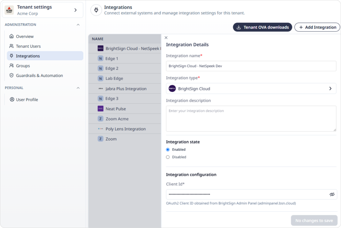Image resolution: width=341 pixels, height=228 pixels.
Task: Open Guardrails & Automation
Action: pos(45,76)
